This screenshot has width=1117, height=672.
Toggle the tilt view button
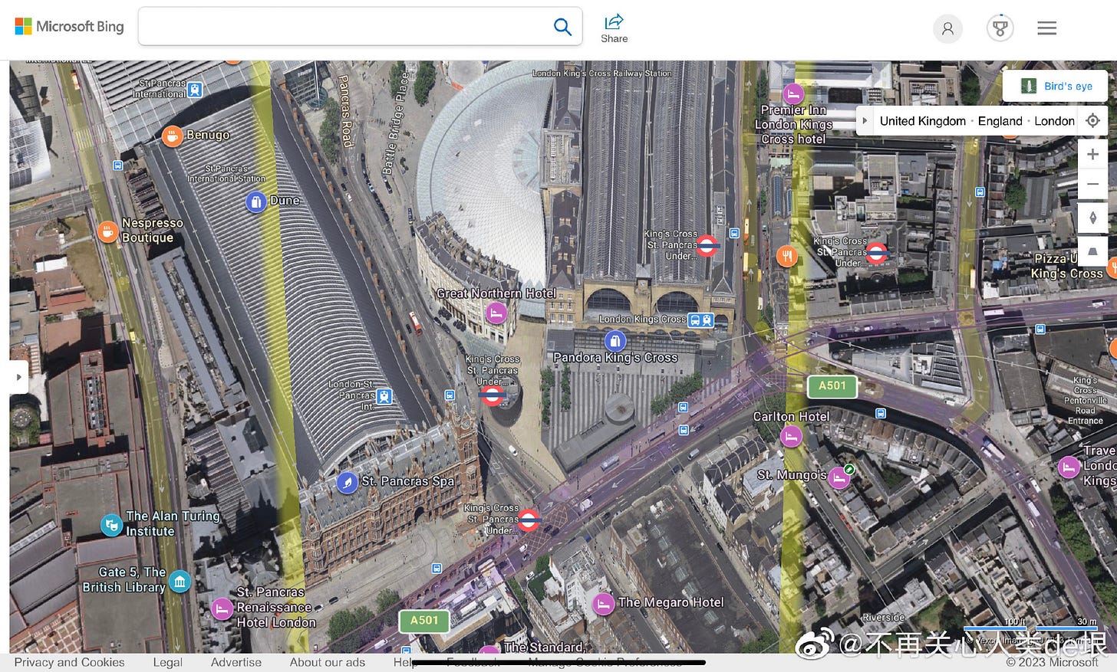[1093, 251]
